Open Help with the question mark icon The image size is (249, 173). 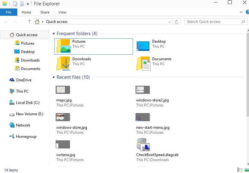tap(247, 12)
